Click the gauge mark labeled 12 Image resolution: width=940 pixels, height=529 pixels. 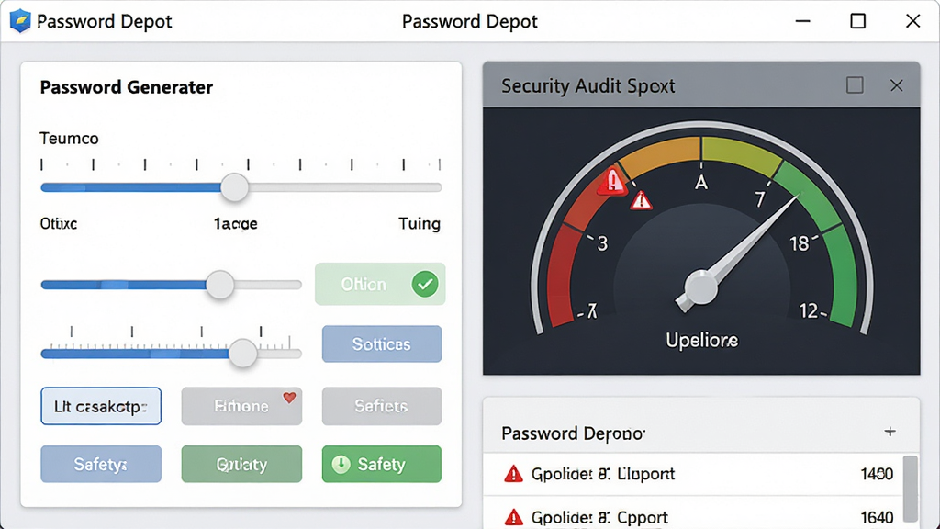[x=809, y=310]
